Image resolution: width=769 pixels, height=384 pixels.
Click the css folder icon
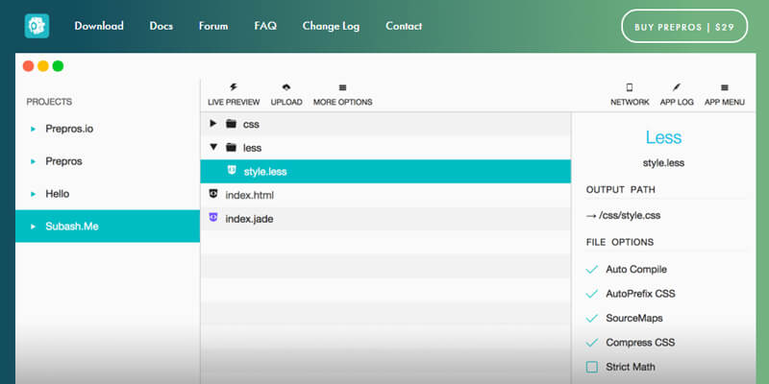pyautogui.click(x=231, y=124)
